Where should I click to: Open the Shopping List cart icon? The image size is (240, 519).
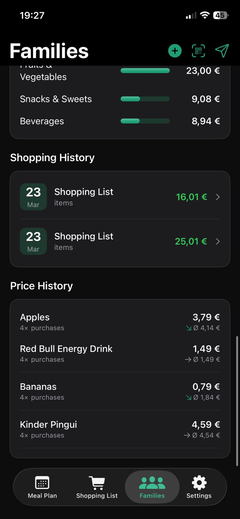(x=97, y=483)
